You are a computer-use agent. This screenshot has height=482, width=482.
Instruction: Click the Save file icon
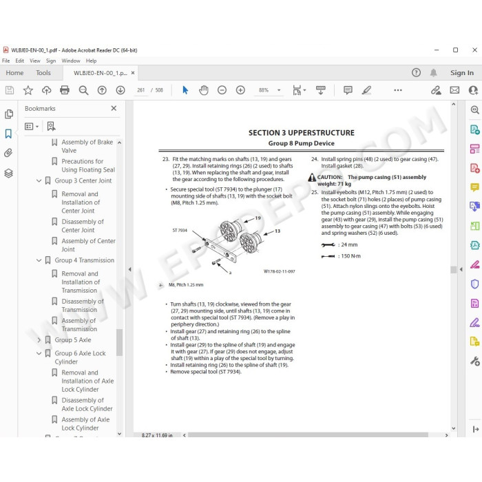point(10,90)
